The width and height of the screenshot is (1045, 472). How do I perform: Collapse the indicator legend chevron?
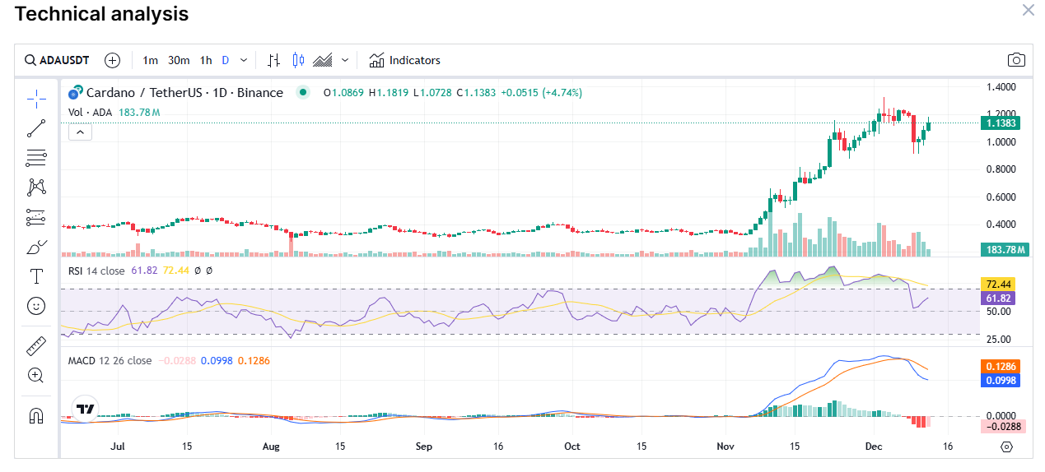(x=80, y=132)
